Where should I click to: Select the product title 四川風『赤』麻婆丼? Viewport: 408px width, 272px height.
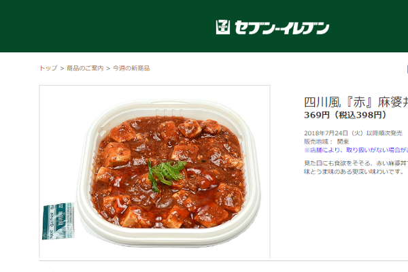click(x=356, y=102)
